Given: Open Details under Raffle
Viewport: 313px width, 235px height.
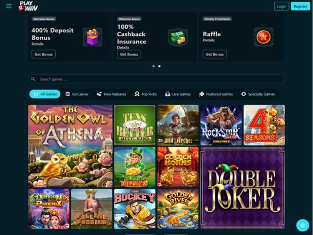Looking at the screenshot, I should pyautogui.click(x=209, y=40).
